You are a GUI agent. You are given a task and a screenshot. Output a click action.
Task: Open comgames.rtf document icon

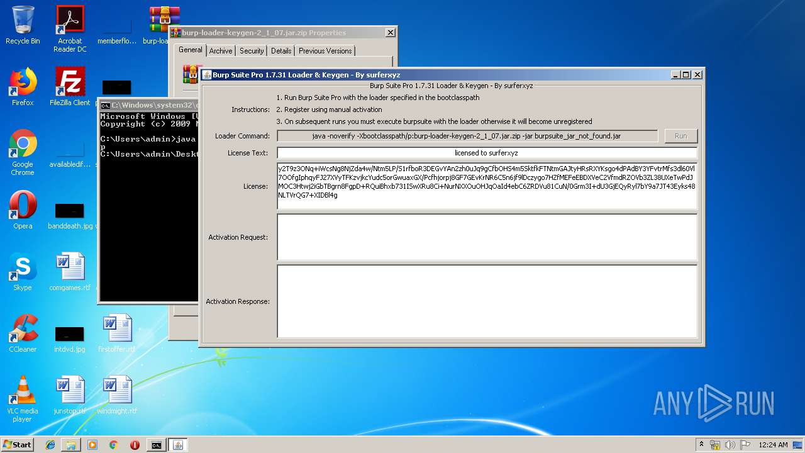(70, 272)
